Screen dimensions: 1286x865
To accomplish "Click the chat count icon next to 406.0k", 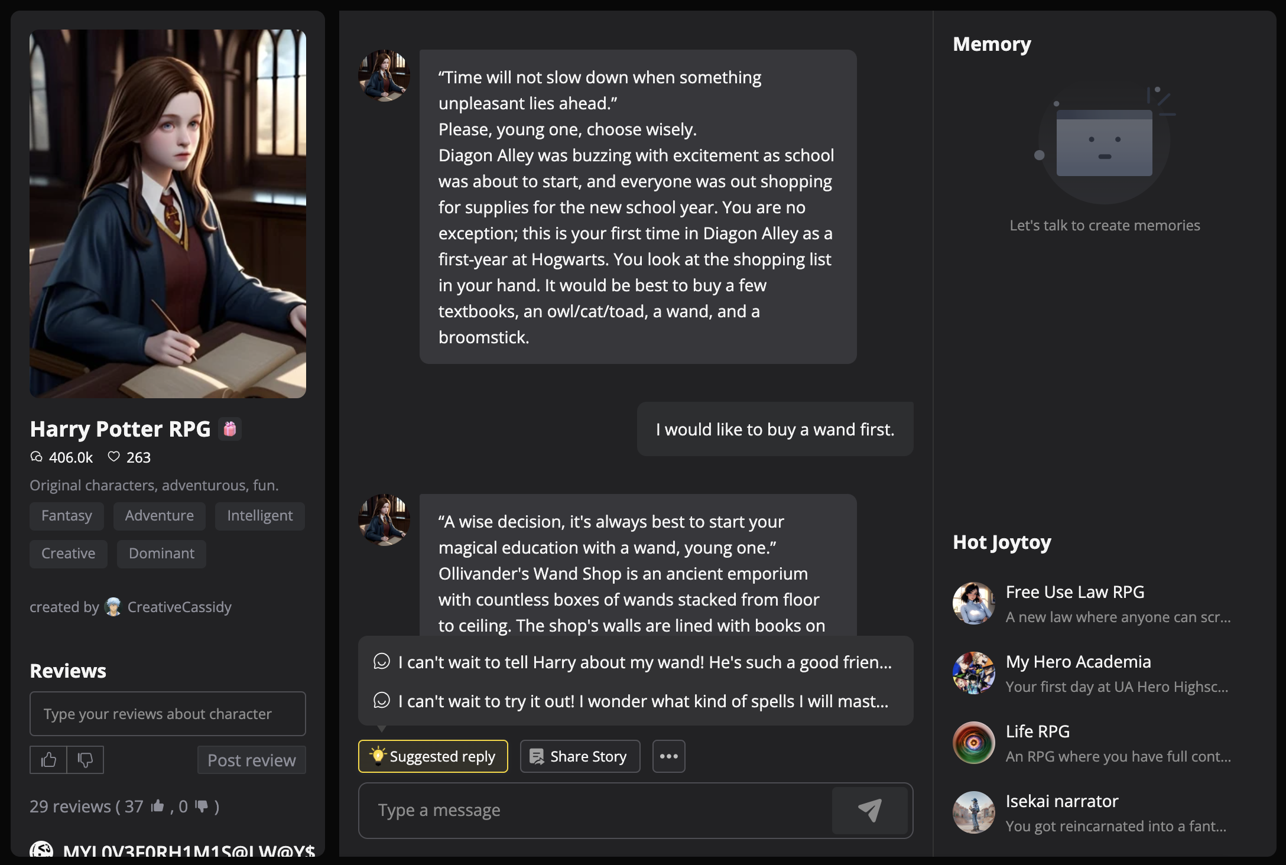I will click(37, 457).
